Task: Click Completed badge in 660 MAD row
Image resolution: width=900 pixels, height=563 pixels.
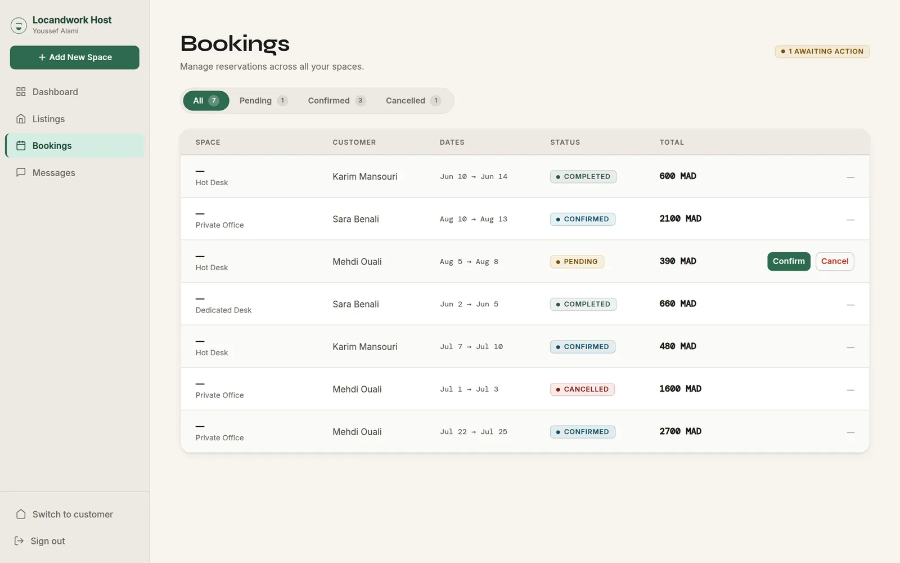Action: (583, 304)
